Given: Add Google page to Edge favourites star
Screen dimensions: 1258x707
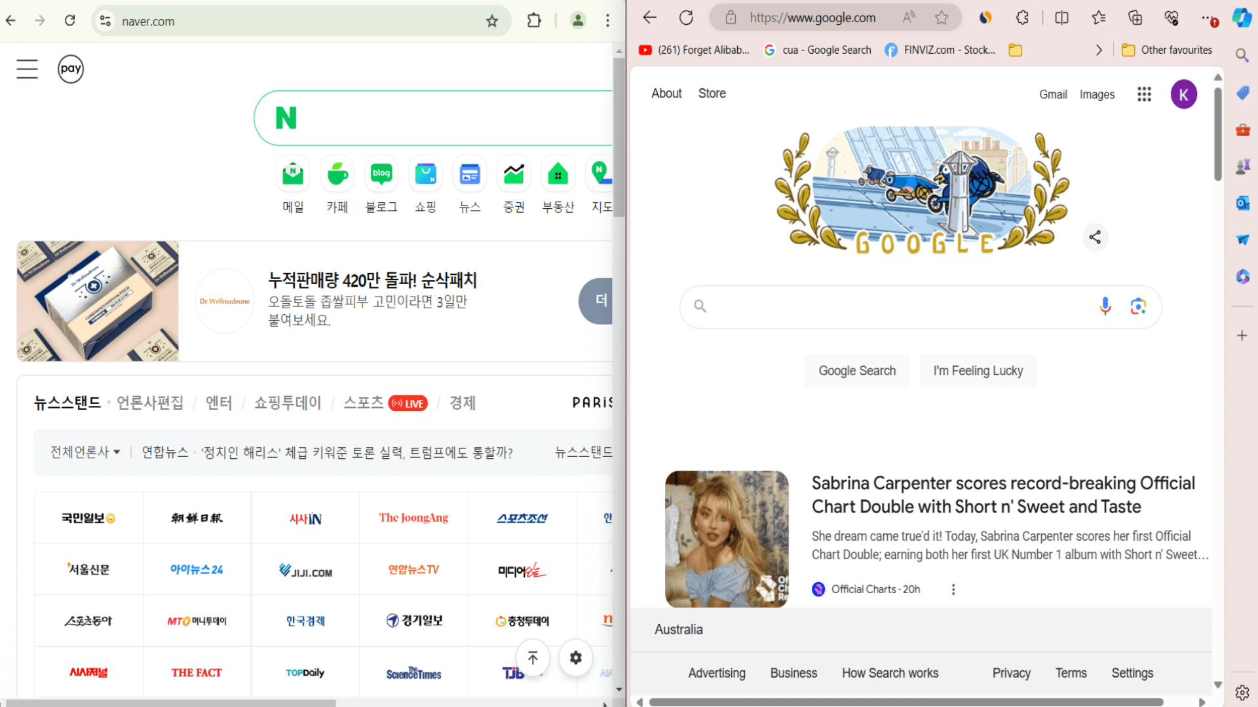Looking at the screenshot, I should [x=942, y=18].
